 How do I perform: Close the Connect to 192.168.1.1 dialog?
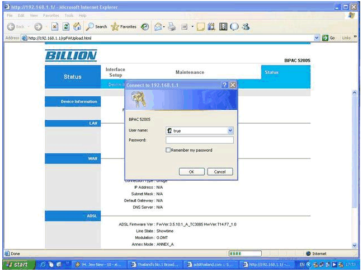[x=233, y=85]
